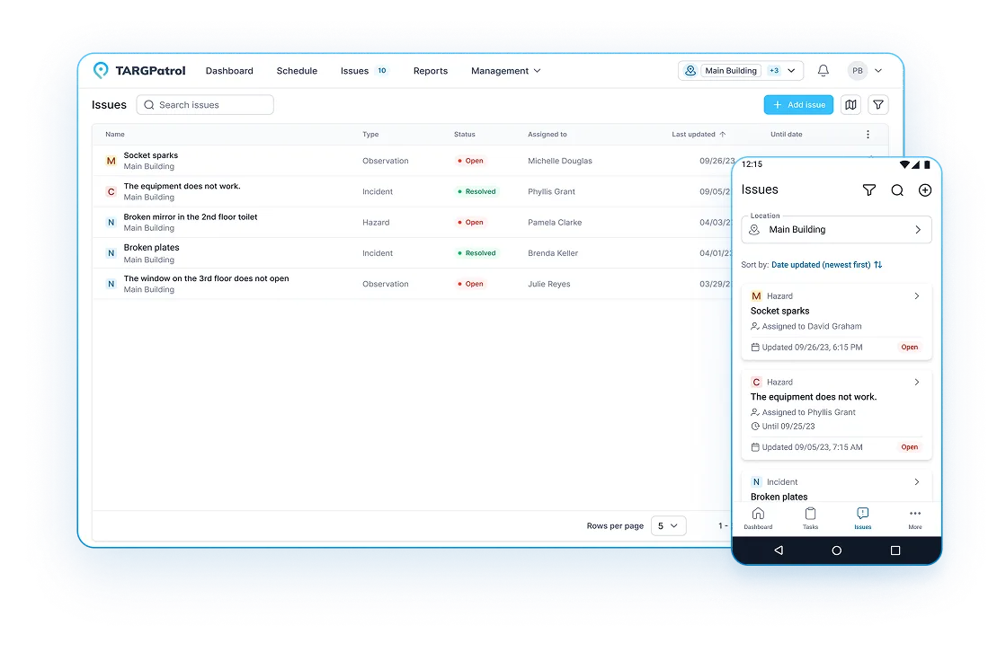
Task: Switch to map view of issues
Action: [x=850, y=104]
